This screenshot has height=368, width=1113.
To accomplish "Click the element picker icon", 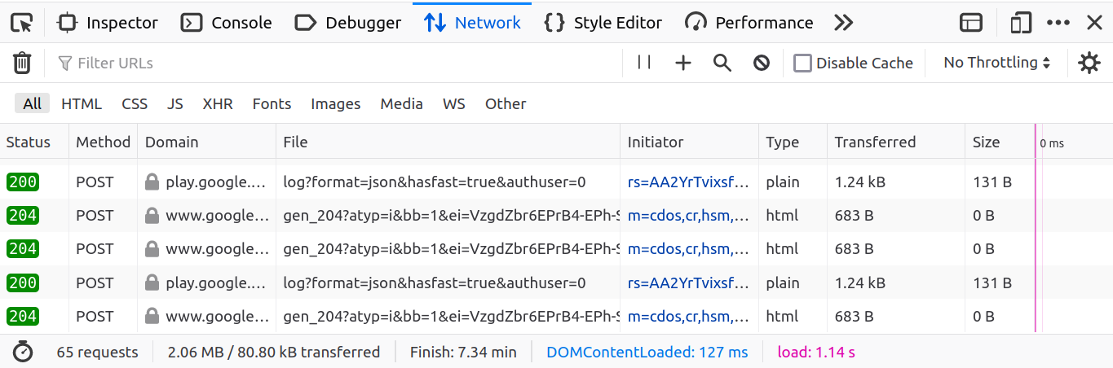I will (x=22, y=23).
